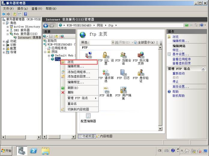Viewport: 209px width, 156px height.
Task: Click the IIS forward navigation arrow
Action: click(x=51, y=26)
